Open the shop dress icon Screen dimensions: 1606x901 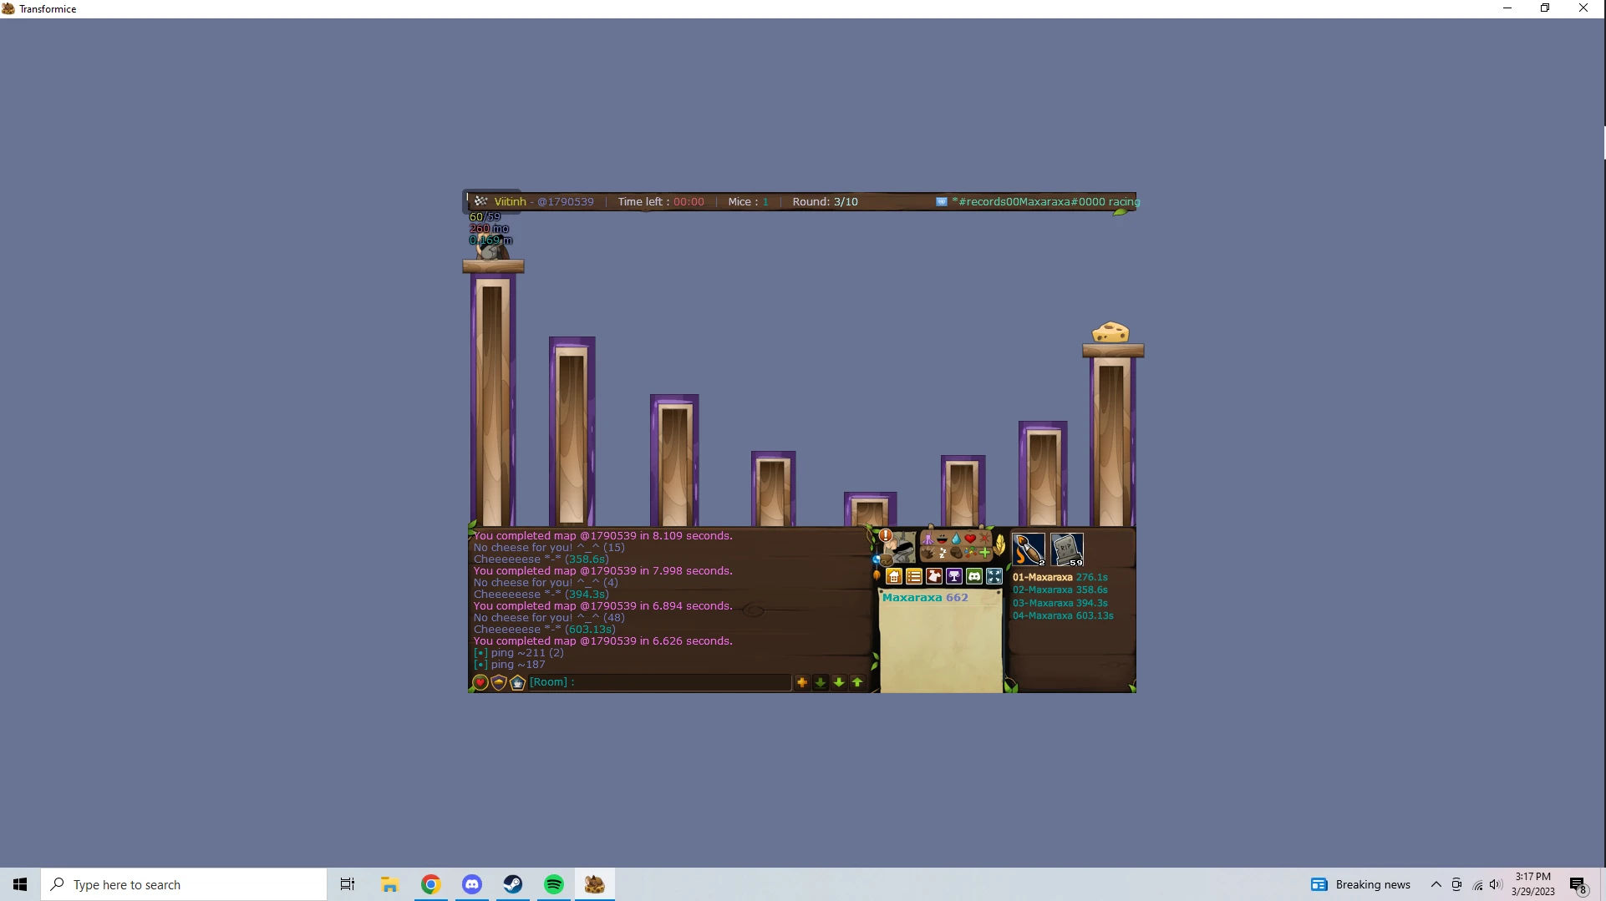934,576
